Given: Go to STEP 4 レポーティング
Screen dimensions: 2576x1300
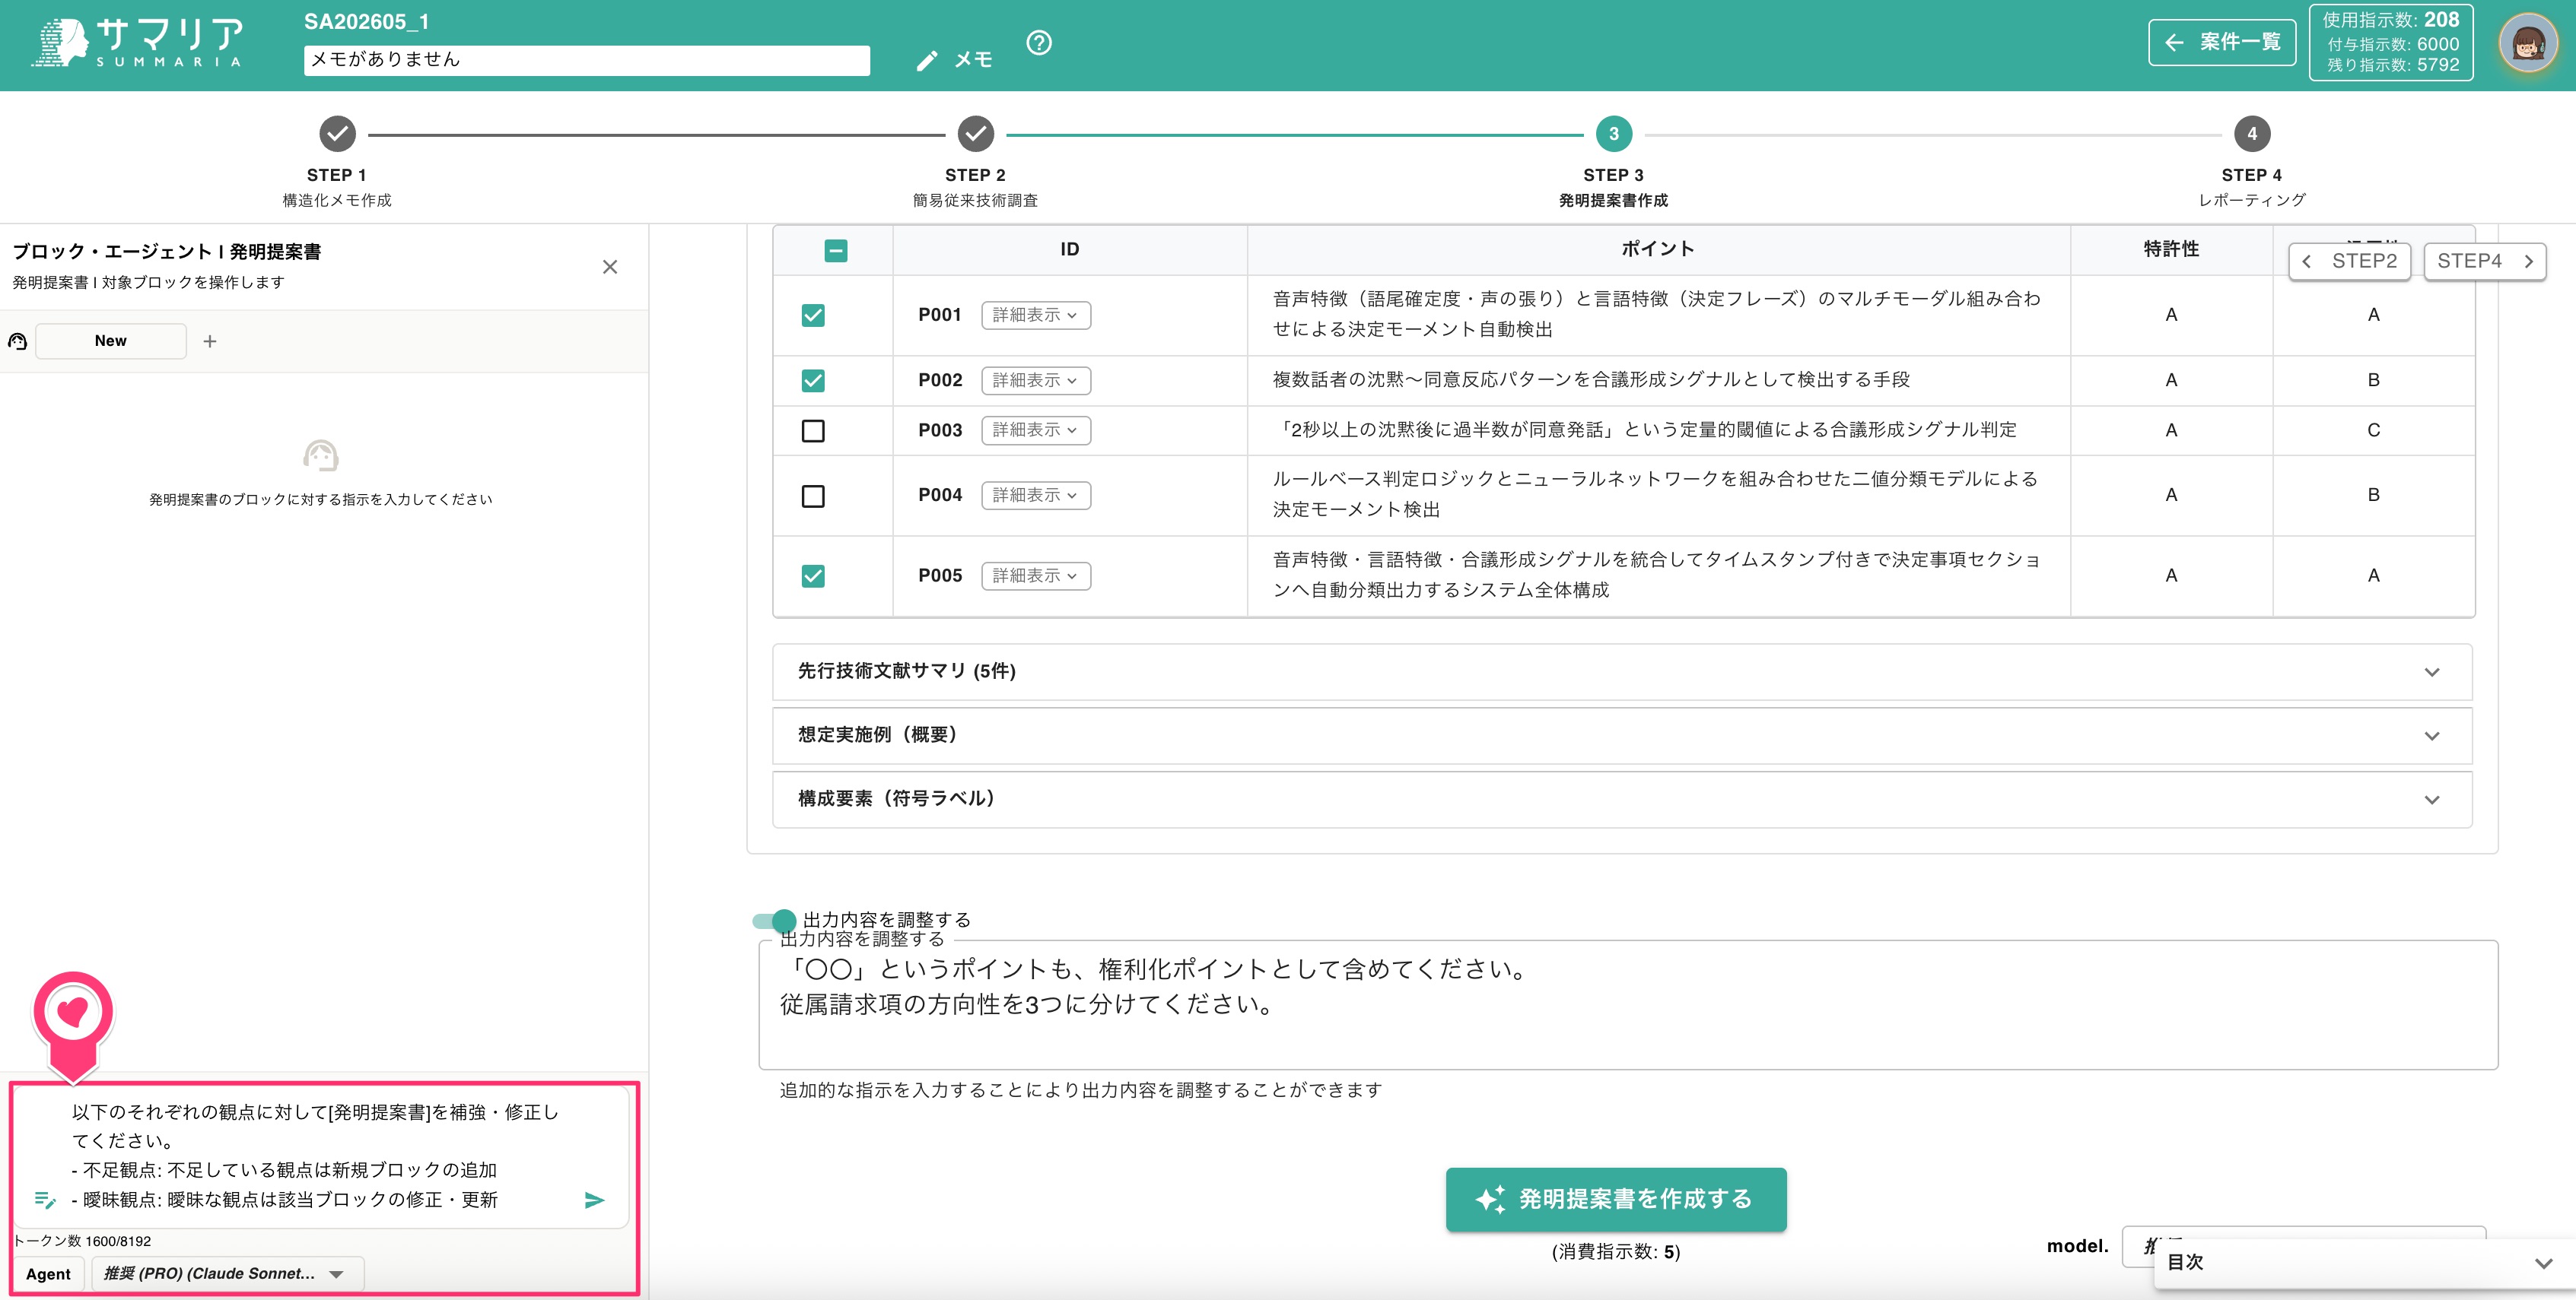Looking at the screenshot, I should [2251, 188].
